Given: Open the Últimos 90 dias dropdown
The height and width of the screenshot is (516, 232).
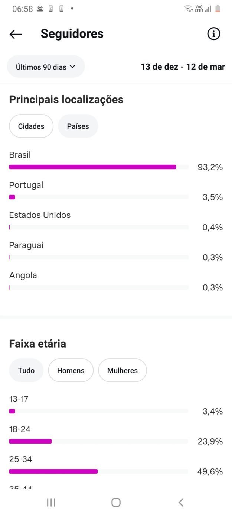Looking at the screenshot, I should click(x=46, y=67).
